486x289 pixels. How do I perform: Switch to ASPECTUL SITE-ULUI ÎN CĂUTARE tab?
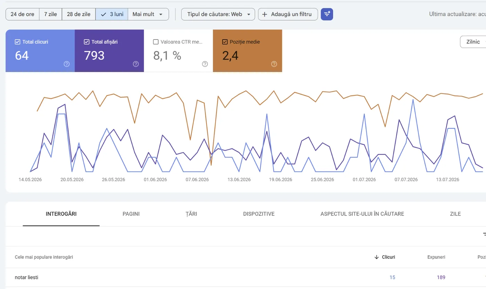tap(362, 214)
